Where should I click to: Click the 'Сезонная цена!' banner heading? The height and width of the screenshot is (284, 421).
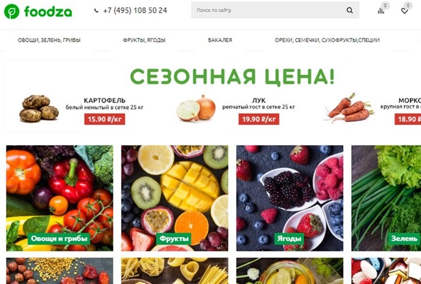[232, 77]
